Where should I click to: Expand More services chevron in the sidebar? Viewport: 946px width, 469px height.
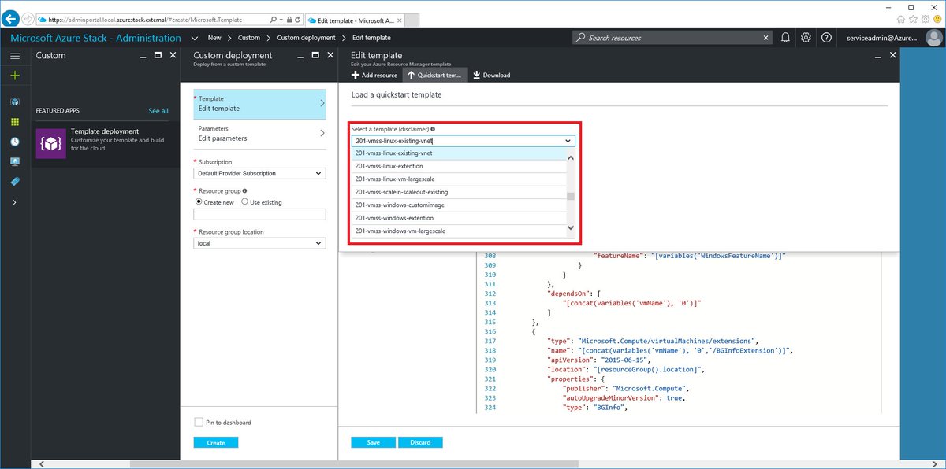click(x=15, y=202)
